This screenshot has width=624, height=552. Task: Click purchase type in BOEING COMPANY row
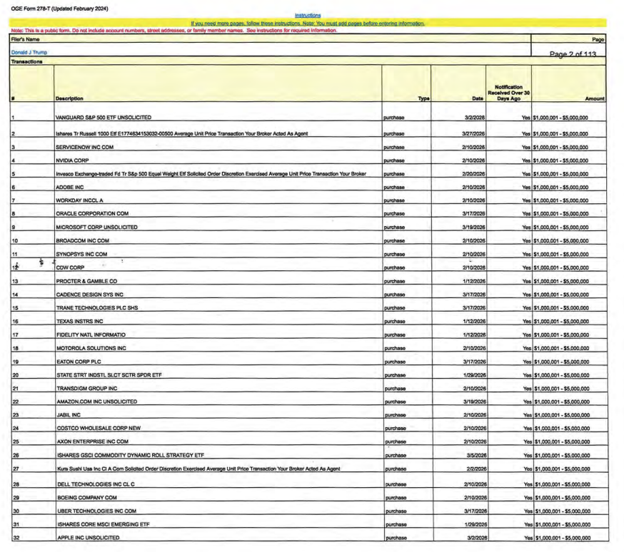396,498
